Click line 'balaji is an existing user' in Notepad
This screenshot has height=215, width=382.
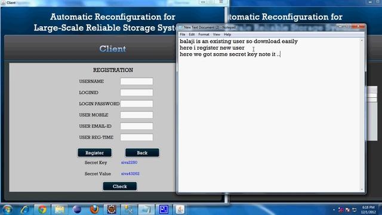pyautogui.click(x=239, y=41)
